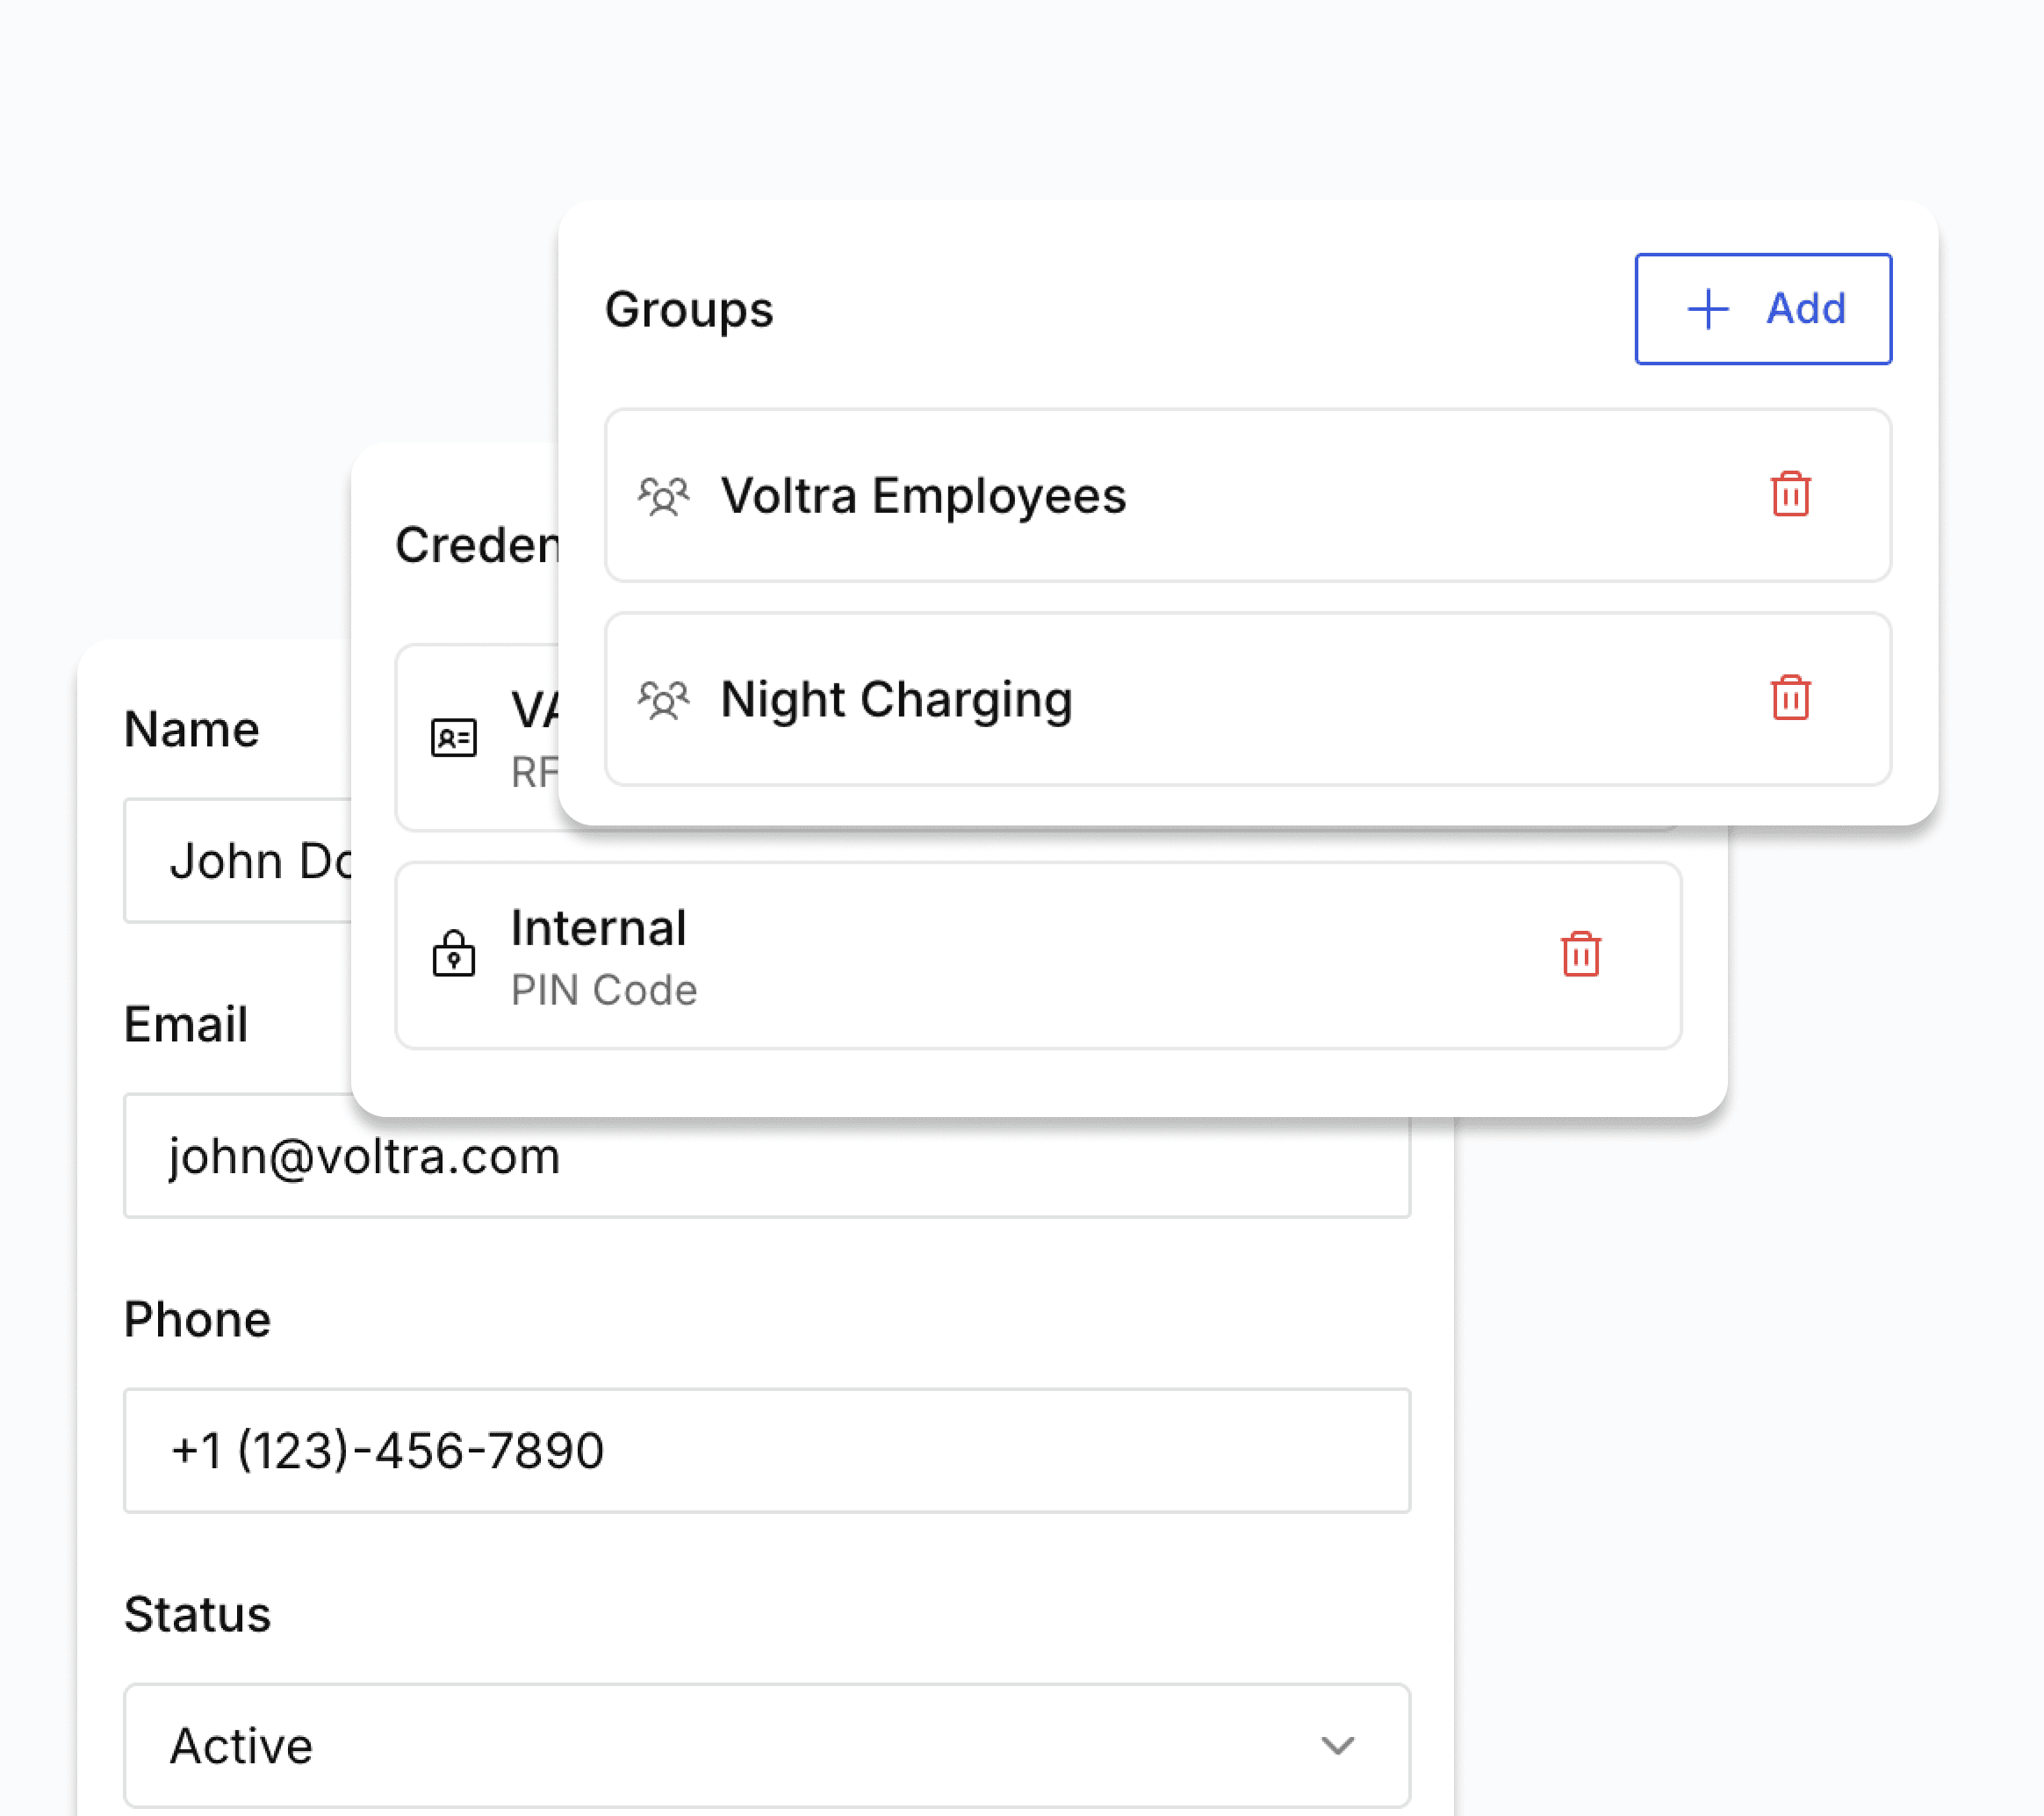Image resolution: width=2044 pixels, height=1816 pixels.
Task: Click the group icon beside Voltra Employees
Action: pyautogui.click(x=663, y=496)
